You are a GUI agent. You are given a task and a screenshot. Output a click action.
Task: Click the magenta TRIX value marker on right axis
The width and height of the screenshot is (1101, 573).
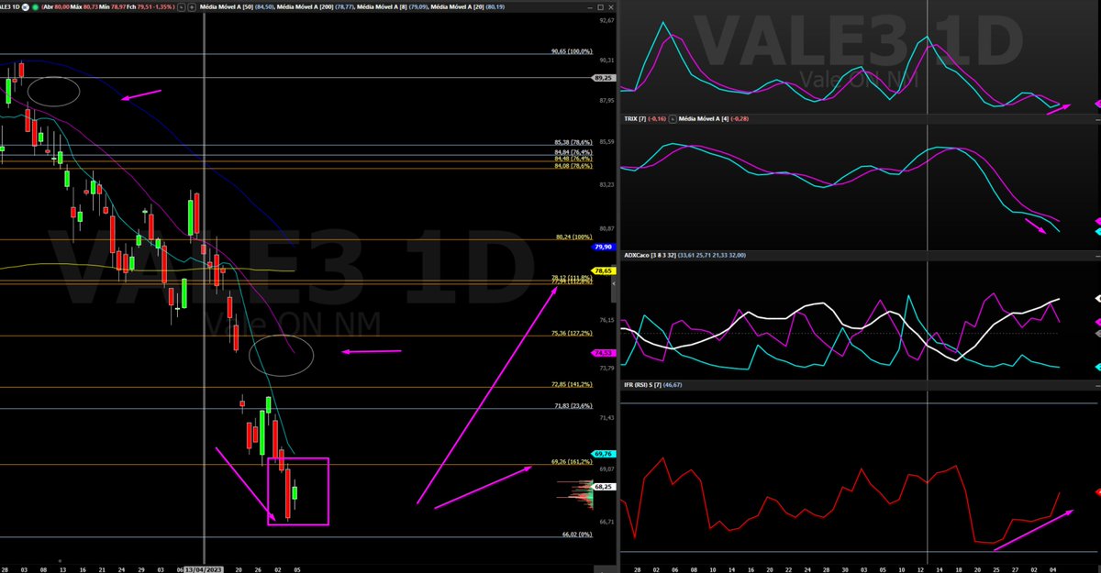[1097, 223]
